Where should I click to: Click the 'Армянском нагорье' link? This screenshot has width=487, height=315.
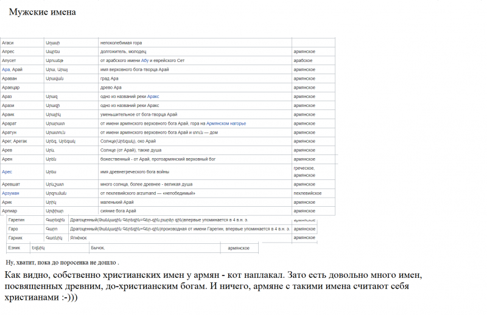click(226, 123)
